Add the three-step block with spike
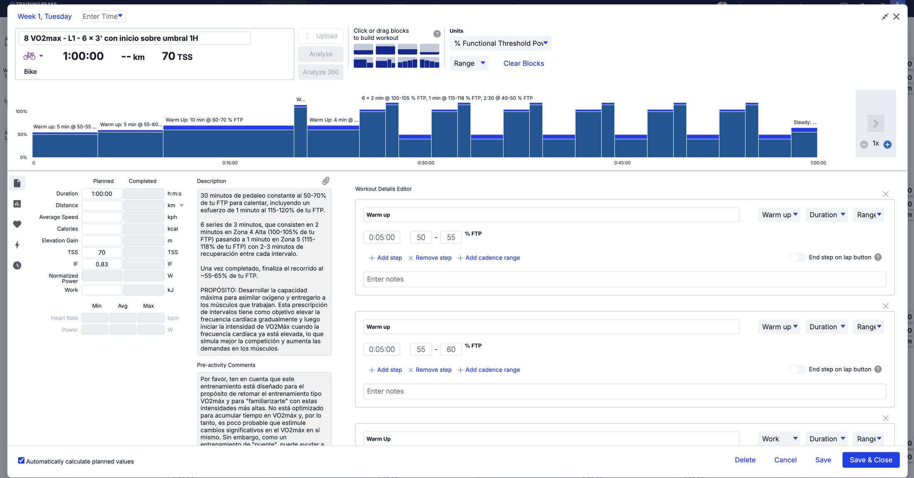 tap(385, 62)
